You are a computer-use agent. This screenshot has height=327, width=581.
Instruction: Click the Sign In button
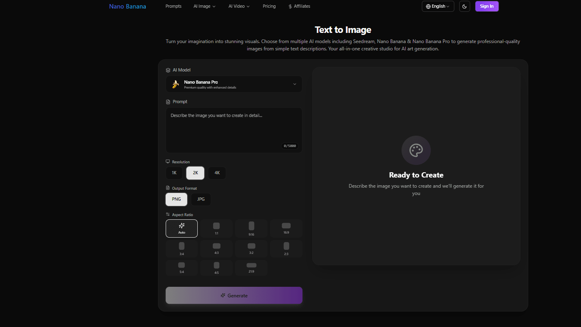(x=487, y=6)
